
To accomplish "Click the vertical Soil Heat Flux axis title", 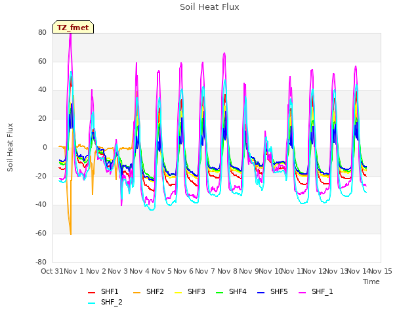I will [10, 147].
